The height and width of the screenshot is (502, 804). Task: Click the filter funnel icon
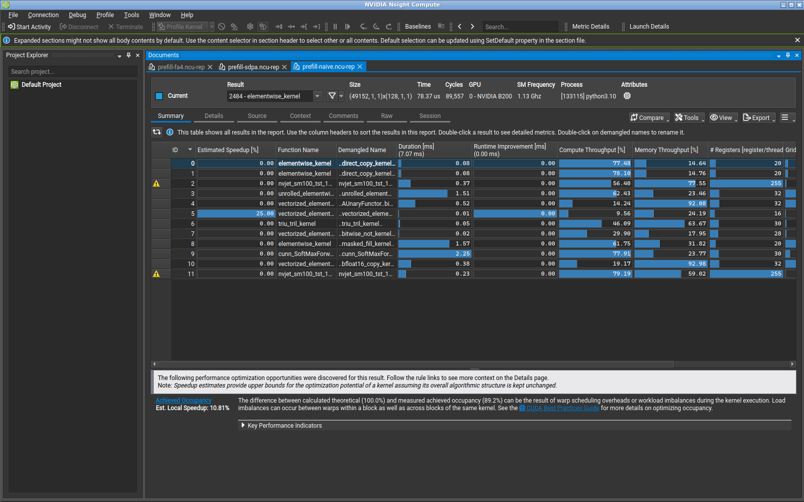click(x=332, y=96)
